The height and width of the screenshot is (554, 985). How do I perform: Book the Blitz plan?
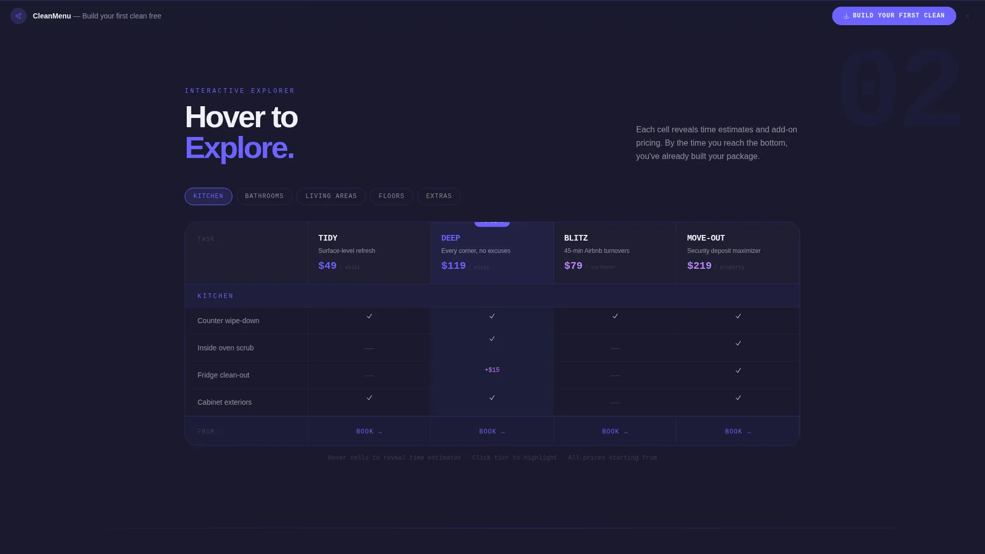pos(615,432)
